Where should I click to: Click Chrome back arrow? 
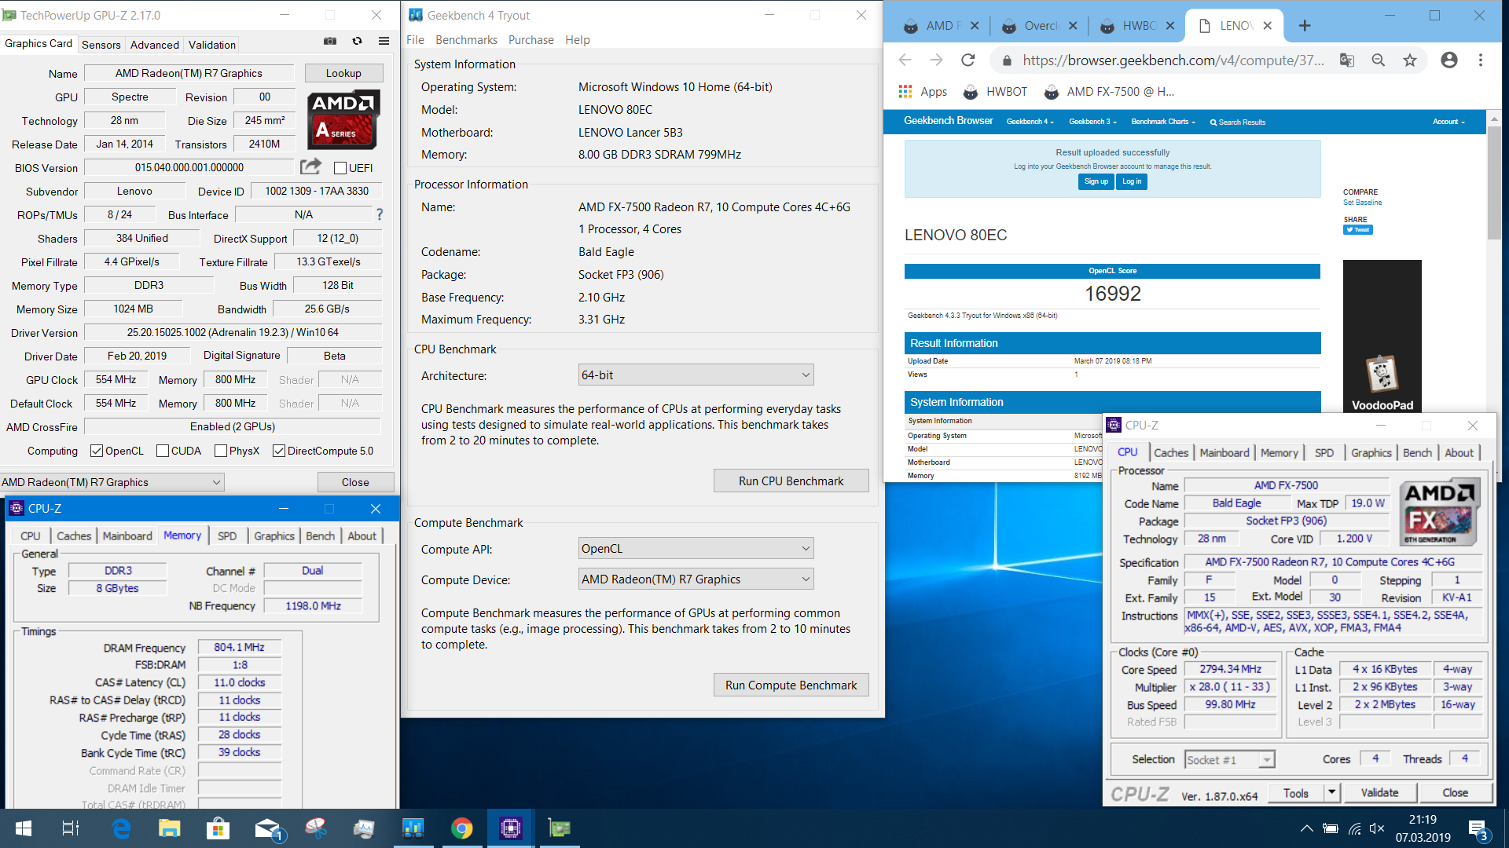point(905,60)
